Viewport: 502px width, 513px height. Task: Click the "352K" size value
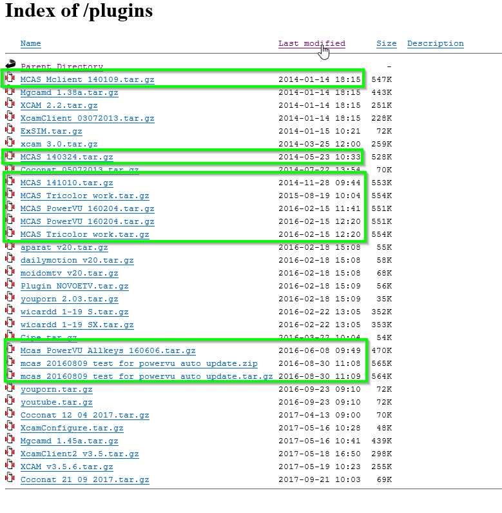pyautogui.click(x=381, y=312)
